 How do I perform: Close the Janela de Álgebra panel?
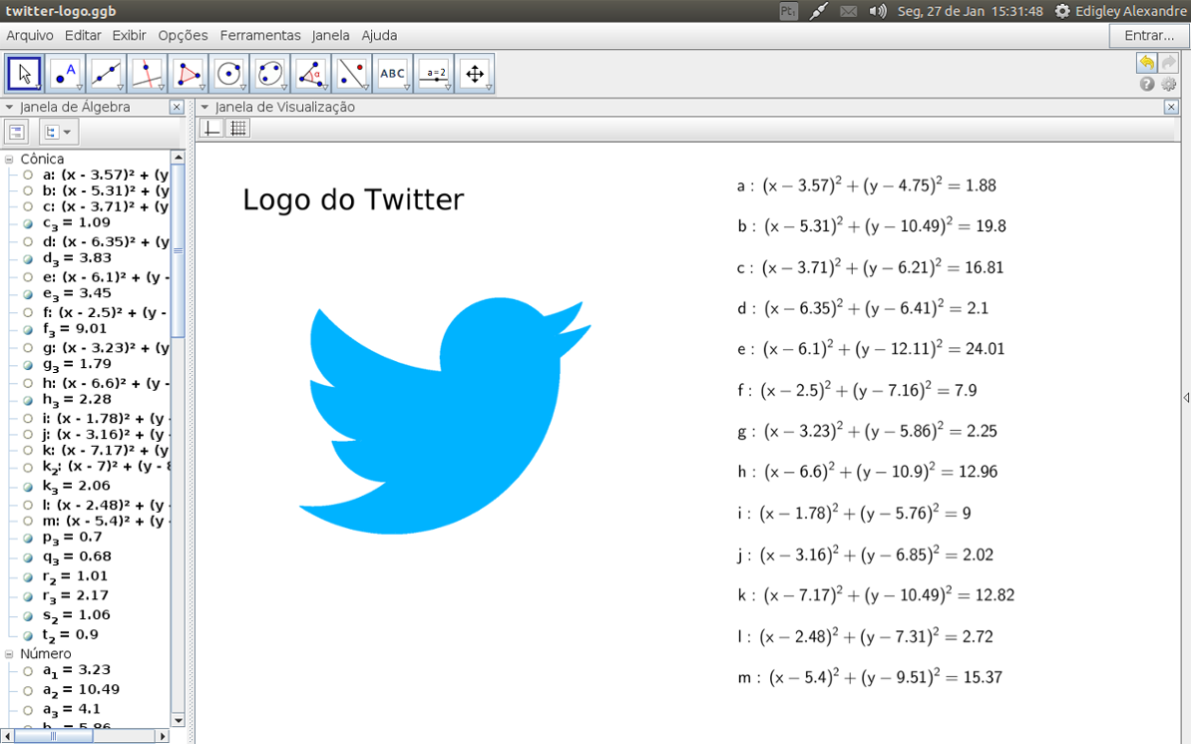[177, 107]
